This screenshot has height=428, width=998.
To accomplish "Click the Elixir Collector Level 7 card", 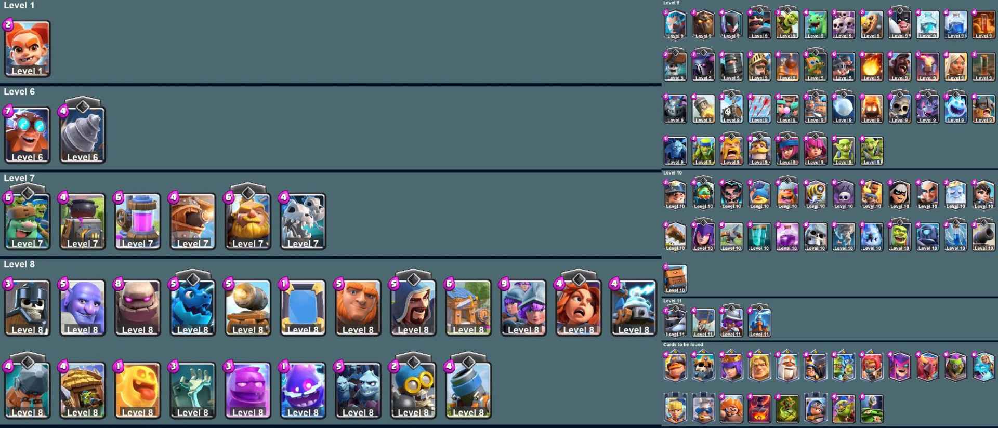I will click(x=137, y=221).
